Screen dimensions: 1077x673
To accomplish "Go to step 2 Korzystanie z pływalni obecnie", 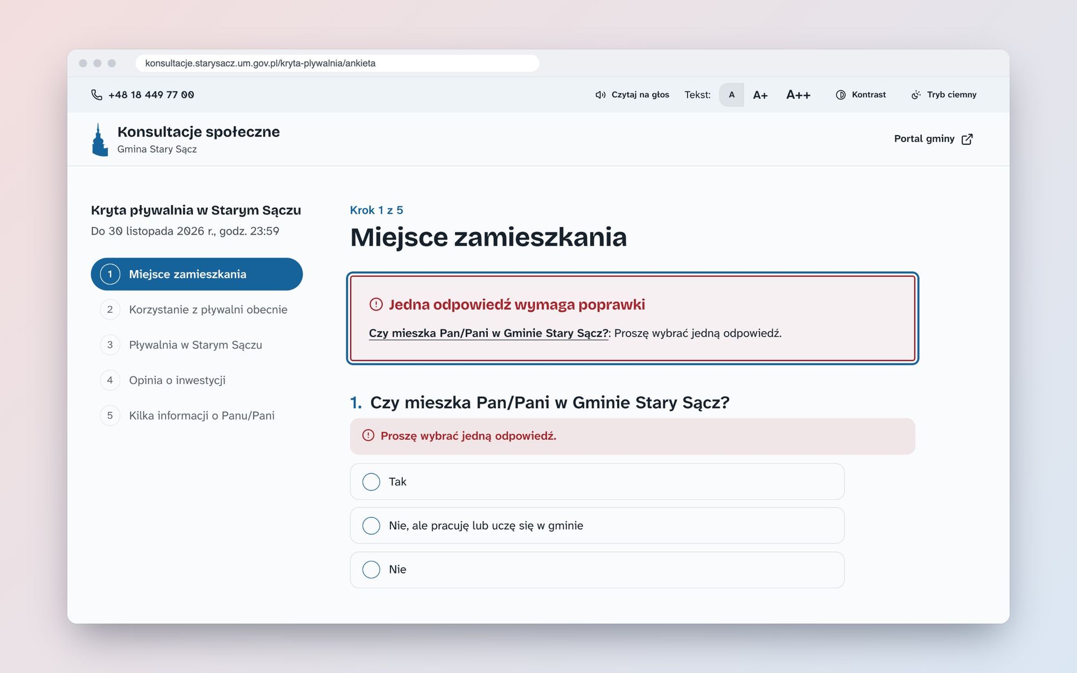I will (x=197, y=310).
